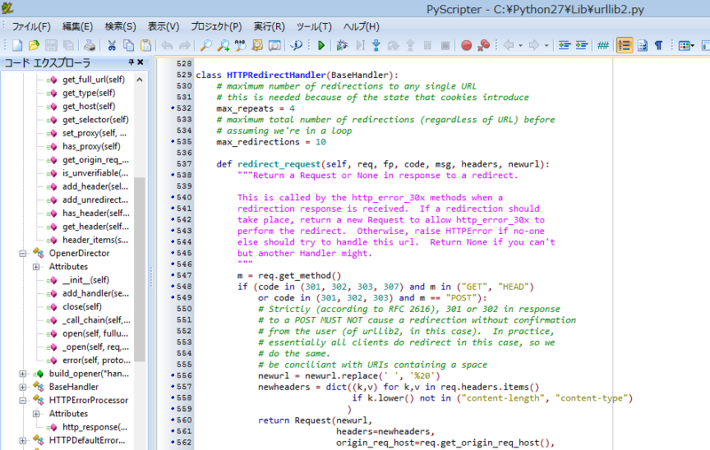This screenshot has height=450, width=710.
Task: Close the Code Explorer panel
Action: (x=140, y=62)
